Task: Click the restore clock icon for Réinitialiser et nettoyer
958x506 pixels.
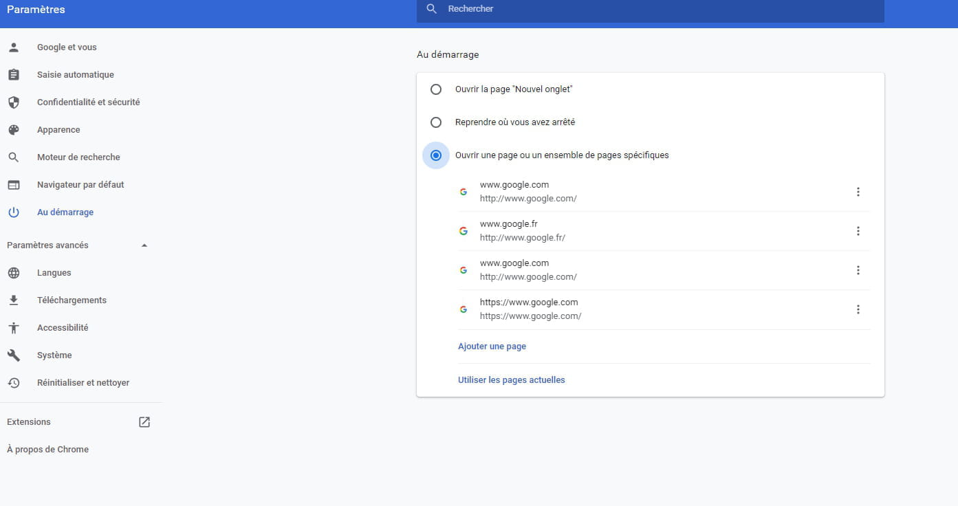Action: 13,383
